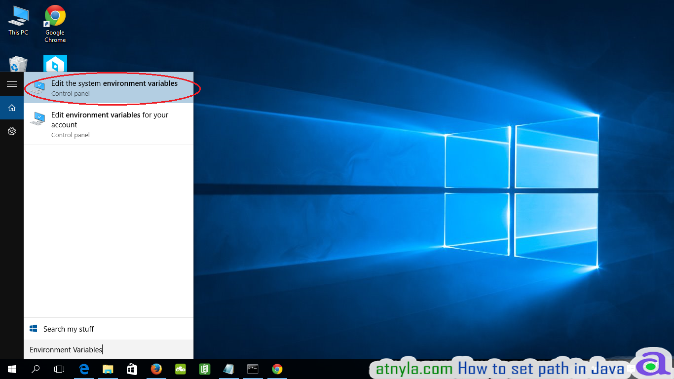674x379 pixels.
Task: Launch Firefox from the taskbar
Action: click(x=156, y=369)
